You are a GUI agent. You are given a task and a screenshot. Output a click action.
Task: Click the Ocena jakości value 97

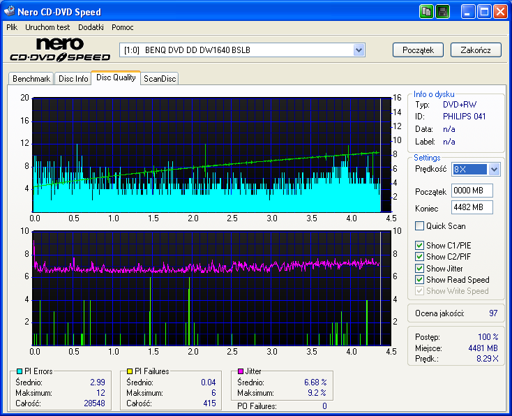pos(493,313)
